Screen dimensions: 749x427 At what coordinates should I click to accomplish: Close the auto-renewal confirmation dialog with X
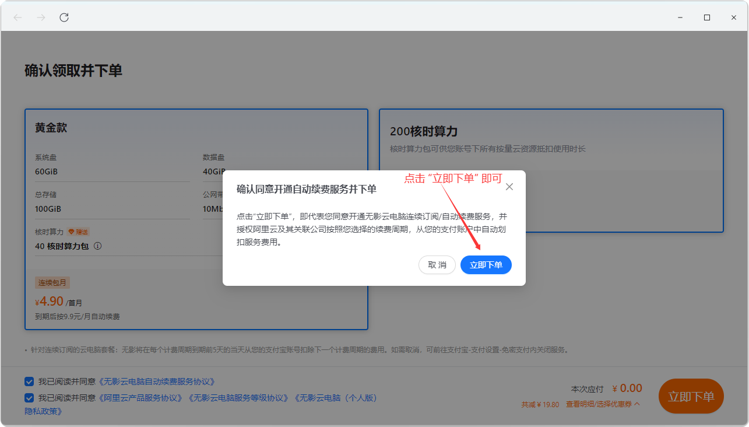pos(509,187)
